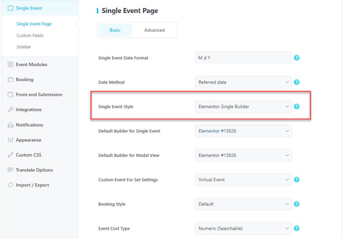
Task: Expand the Default Builder for Modal View dropdown
Action: pyautogui.click(x=243, y=155)
